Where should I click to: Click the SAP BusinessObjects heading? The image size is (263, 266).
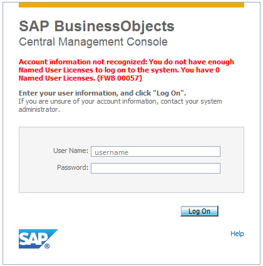coord(96,26)
